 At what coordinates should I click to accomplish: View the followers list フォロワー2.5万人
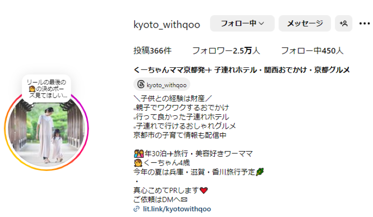click(x=226, y=51)
